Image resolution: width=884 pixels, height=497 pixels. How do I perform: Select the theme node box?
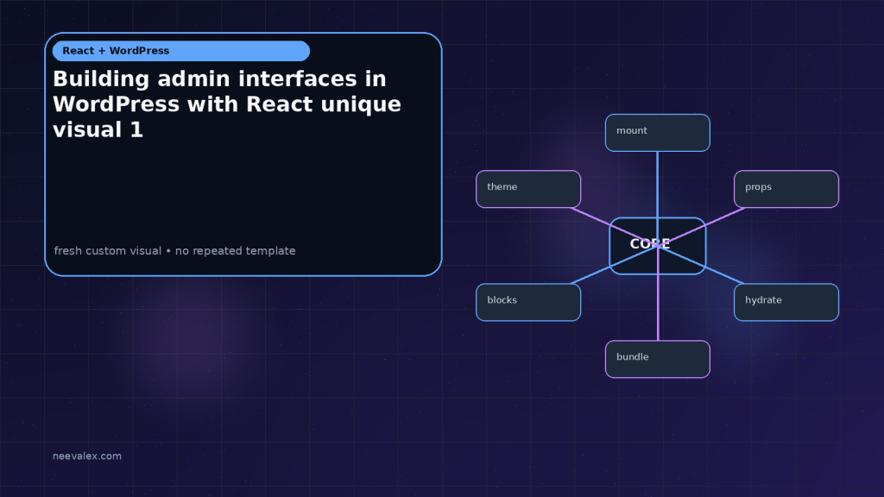(528, 189)
